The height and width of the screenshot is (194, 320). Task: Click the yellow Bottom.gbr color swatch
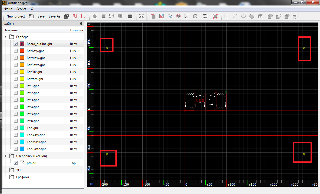point(22,79)
